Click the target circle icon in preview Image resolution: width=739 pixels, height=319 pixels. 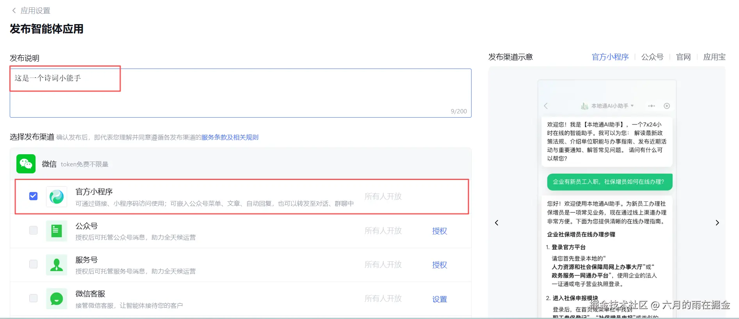pos(667,106)
